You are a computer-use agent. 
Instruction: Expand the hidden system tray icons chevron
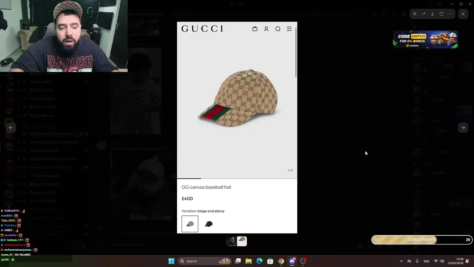[x=401, y=261]
